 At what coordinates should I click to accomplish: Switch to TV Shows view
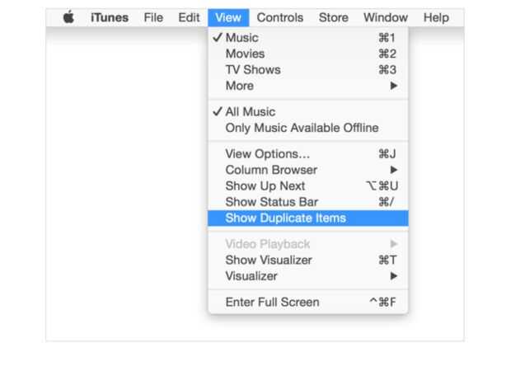[252, 70]
